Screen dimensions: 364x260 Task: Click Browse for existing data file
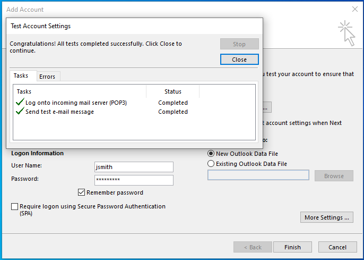[x=334, y=176]
